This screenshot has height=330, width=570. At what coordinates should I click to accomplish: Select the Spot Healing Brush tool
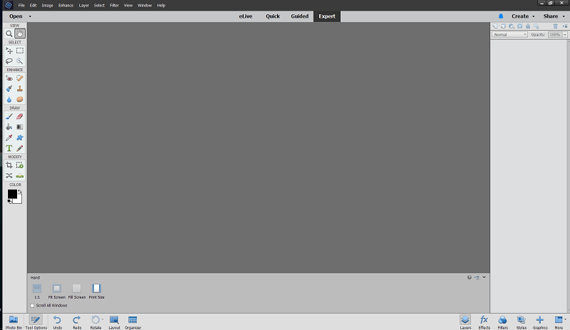(20, 78)
